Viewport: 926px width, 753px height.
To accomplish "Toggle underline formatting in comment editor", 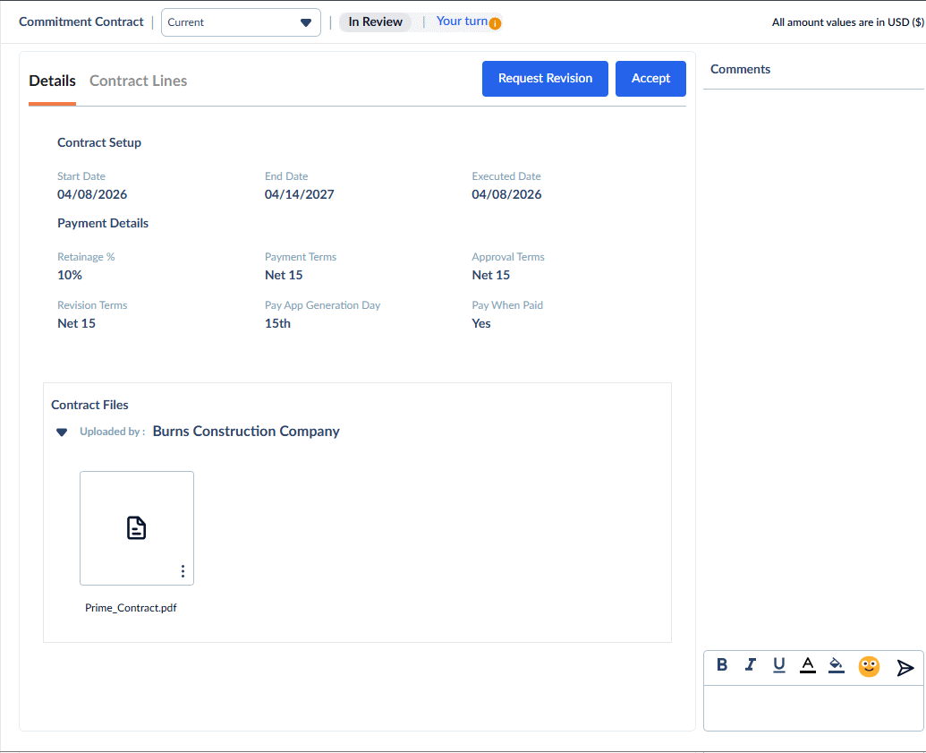I will [x=779, y=665].
